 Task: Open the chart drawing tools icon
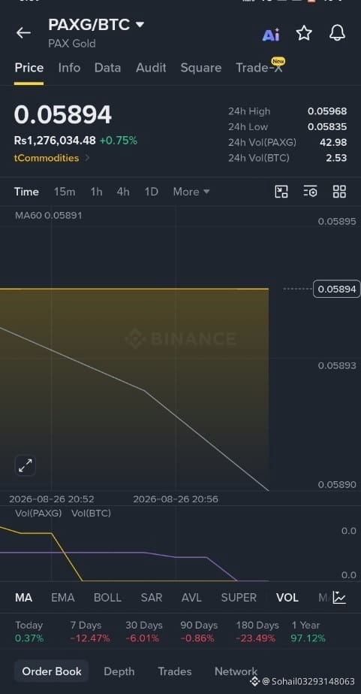pos(281,192)
